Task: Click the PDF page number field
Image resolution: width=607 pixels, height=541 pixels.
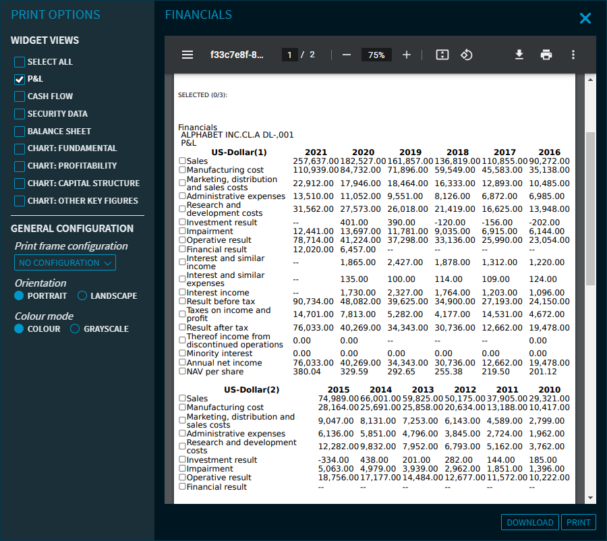Action: (x=290, y=55)
